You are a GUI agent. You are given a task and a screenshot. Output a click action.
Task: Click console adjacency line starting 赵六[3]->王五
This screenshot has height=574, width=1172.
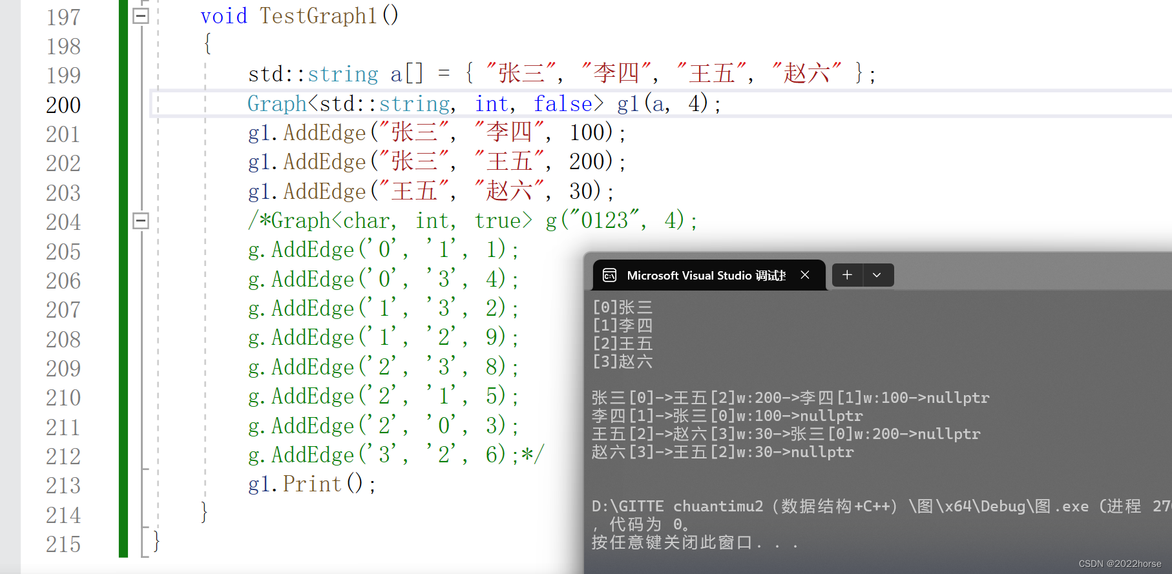723,452
